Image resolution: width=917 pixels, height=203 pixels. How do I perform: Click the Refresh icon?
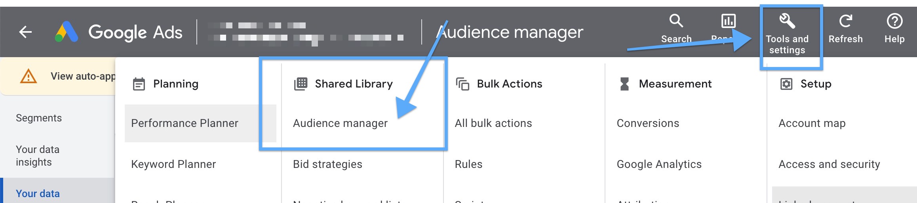[x=845, y=21]
